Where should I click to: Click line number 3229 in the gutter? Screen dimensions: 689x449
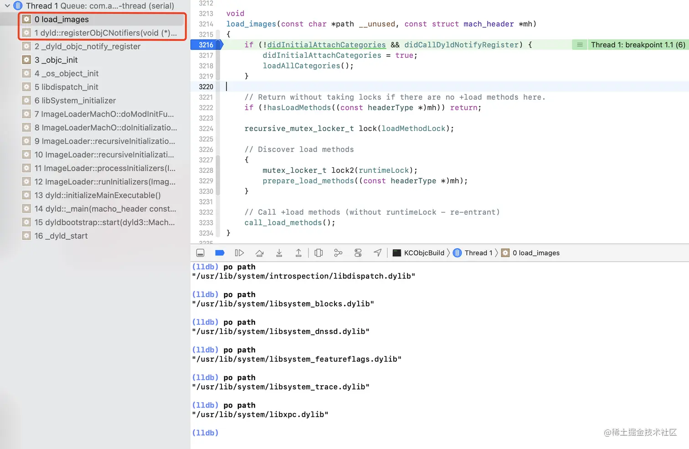[206, 181]
